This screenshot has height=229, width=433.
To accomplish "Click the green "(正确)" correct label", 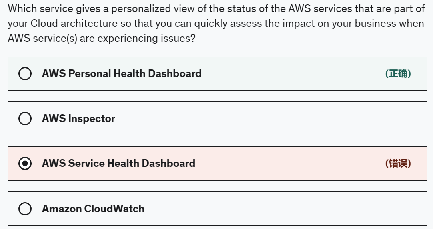I will (398, 74).
